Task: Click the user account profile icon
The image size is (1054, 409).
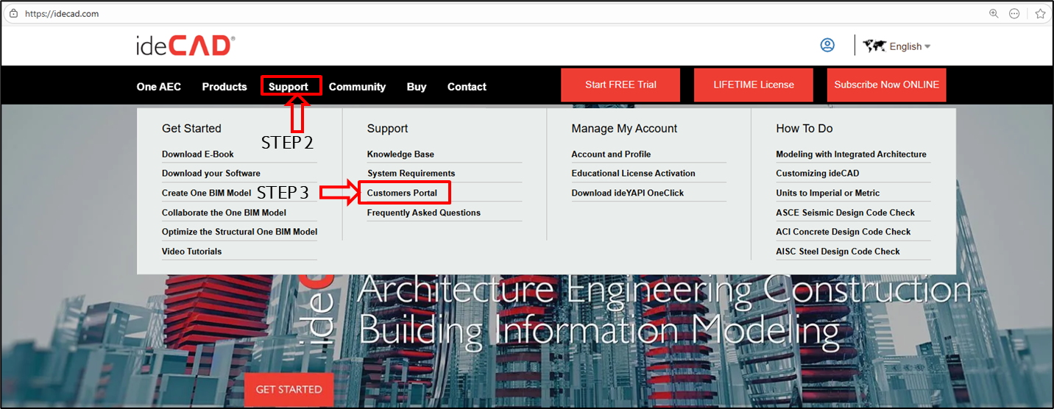Action: (827, 46)
